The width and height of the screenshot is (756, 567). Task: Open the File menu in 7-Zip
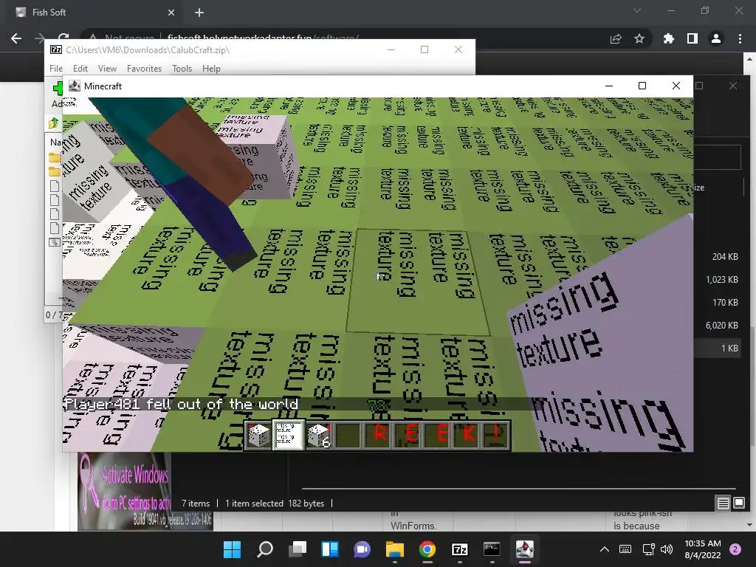(56, 69)
